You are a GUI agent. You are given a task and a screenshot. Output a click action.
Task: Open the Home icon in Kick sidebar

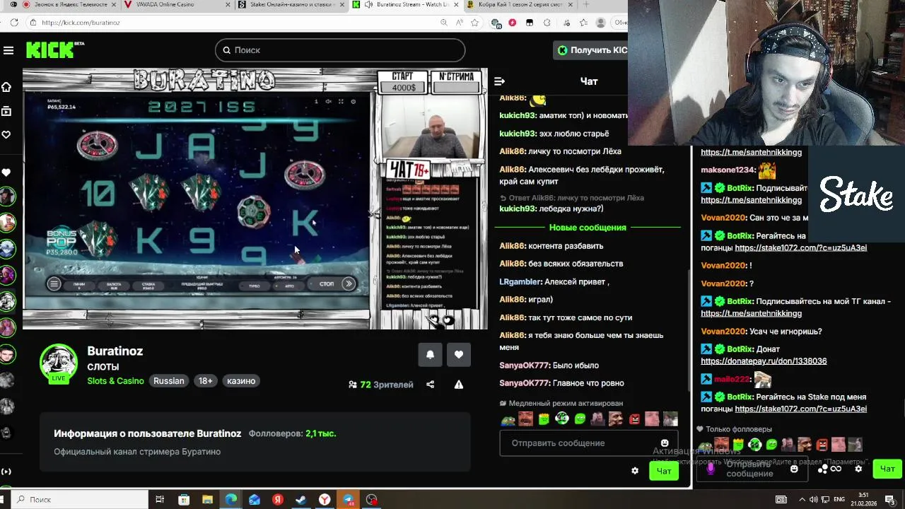pos(6,87)
